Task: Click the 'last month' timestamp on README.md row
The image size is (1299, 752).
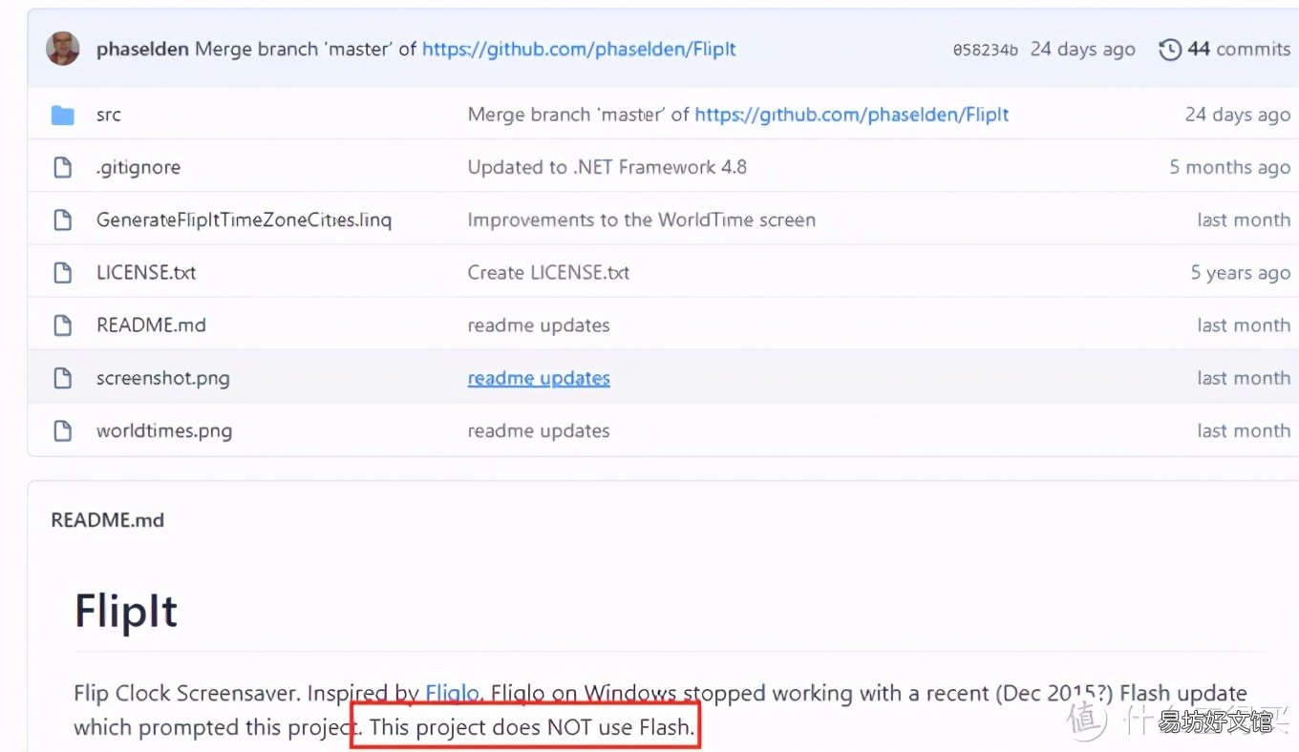Action: pos(1244,325)
